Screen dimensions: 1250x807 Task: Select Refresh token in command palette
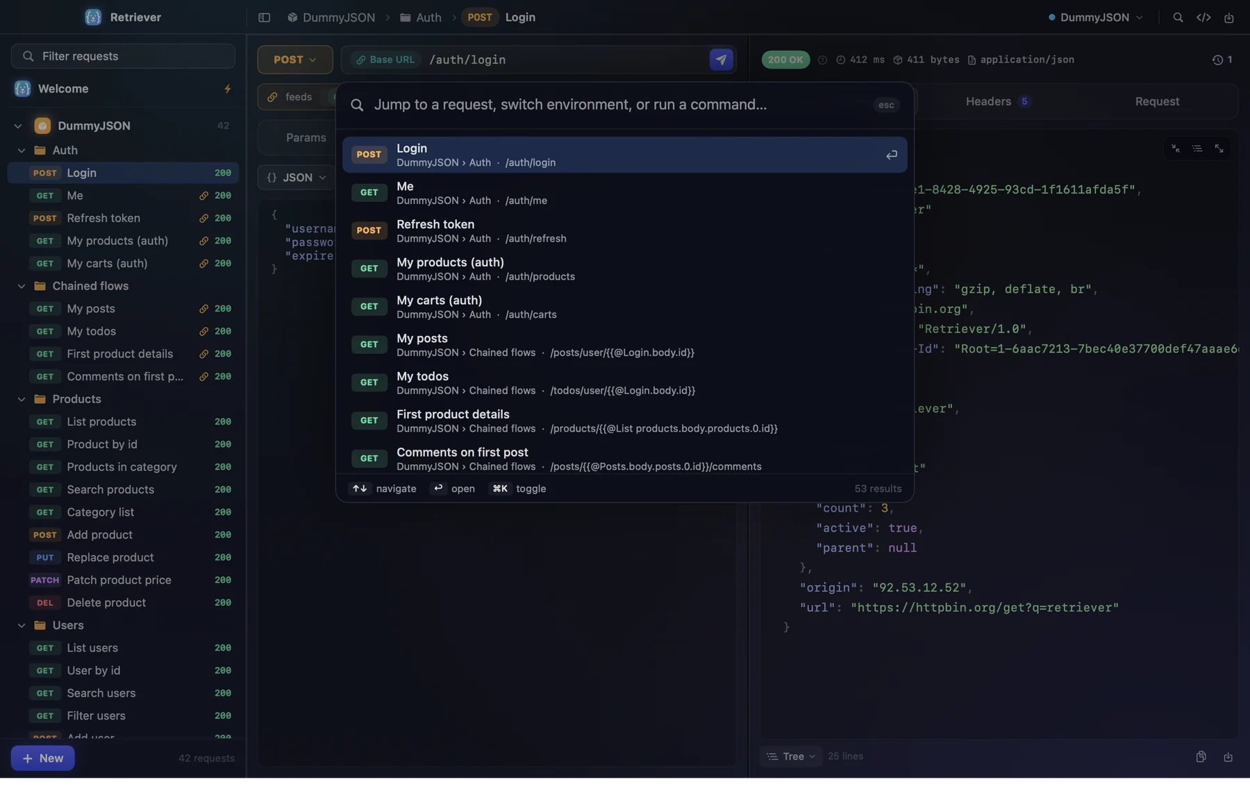pyautogui.click(x=624, y=230)
